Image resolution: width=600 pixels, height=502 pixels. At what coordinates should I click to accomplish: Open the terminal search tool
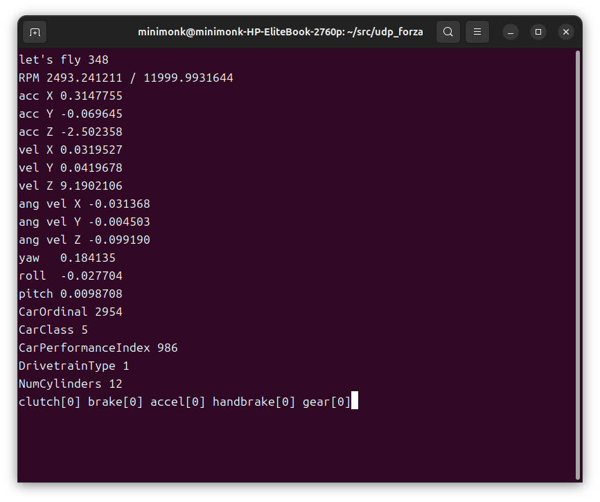(x=448, y=32)
